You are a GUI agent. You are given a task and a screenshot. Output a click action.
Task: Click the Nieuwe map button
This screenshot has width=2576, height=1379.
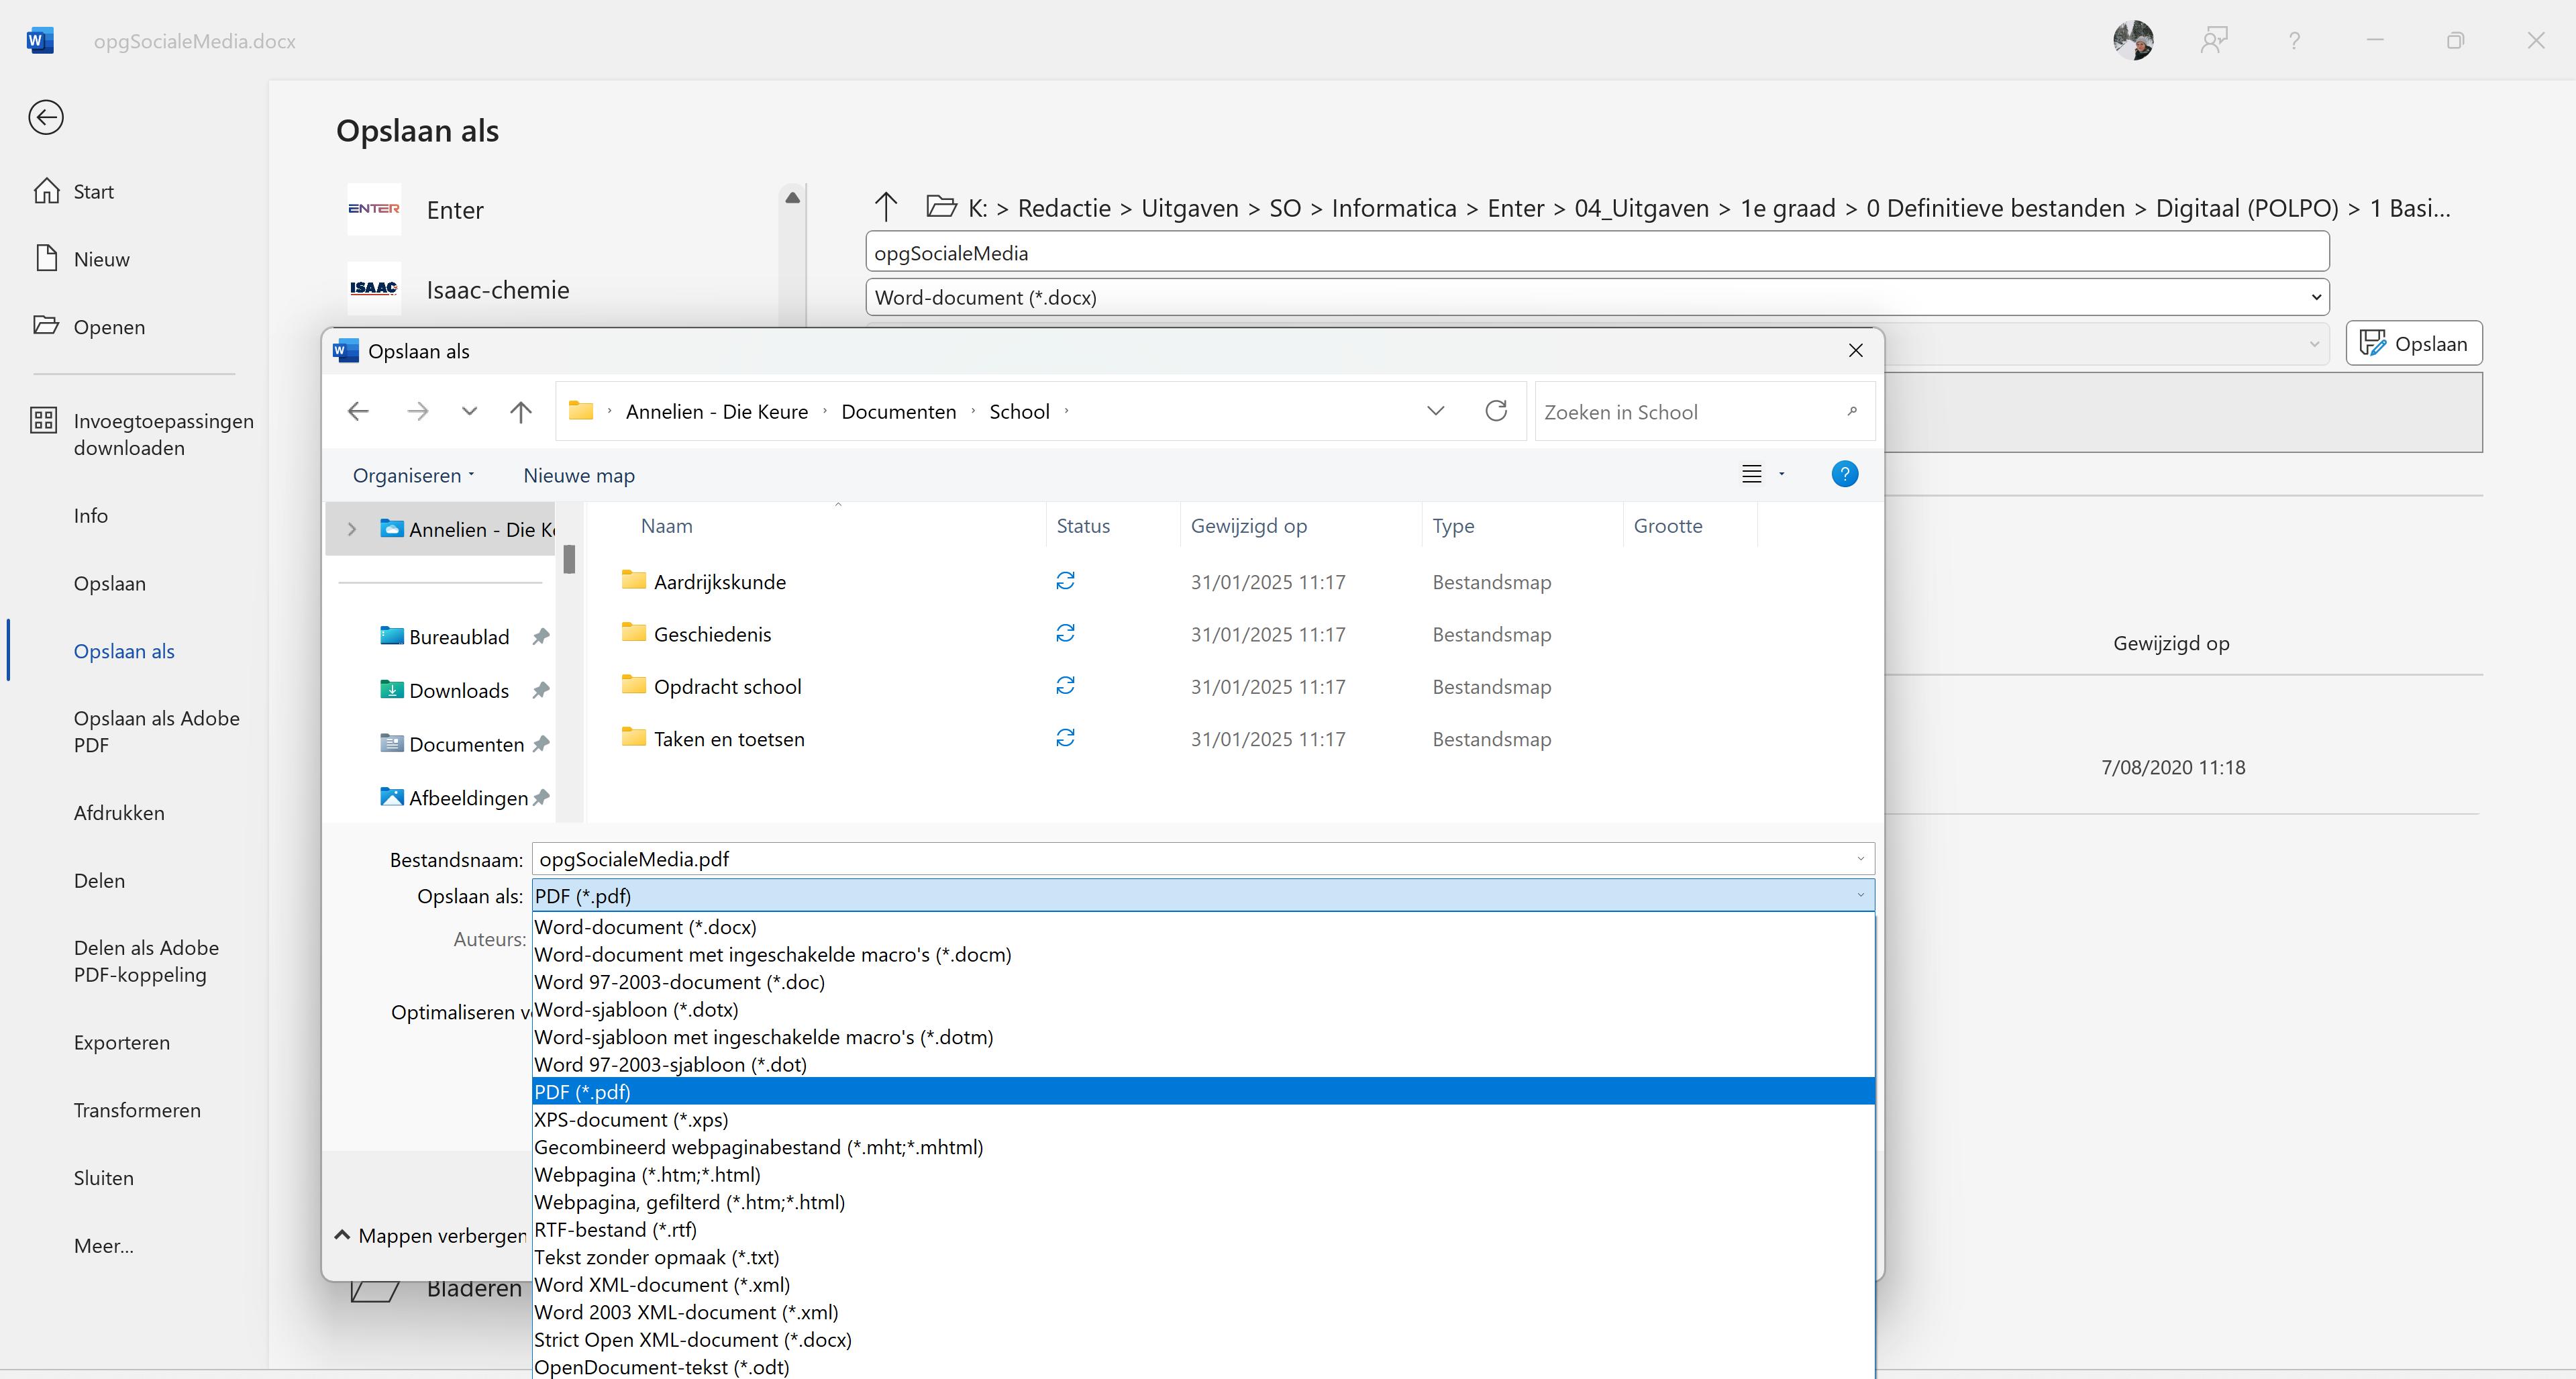(x=579, y=475)
